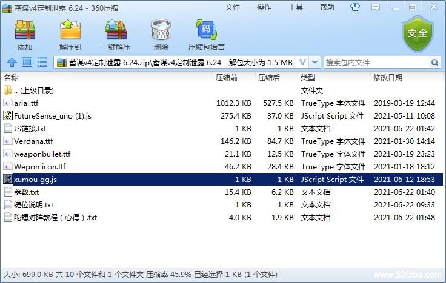Sort files by the 名称 column header

pyautogui.click(x=11, y=77)
